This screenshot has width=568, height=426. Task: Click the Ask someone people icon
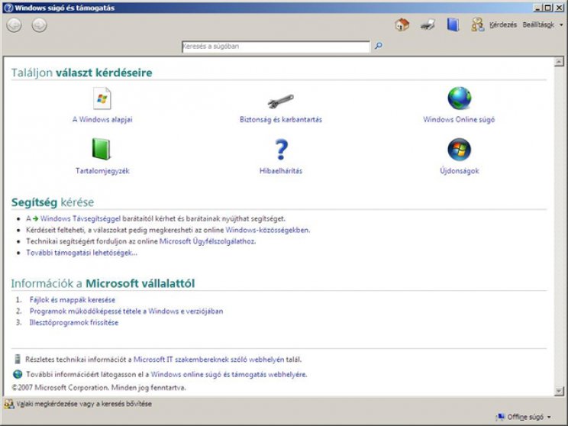477,24
